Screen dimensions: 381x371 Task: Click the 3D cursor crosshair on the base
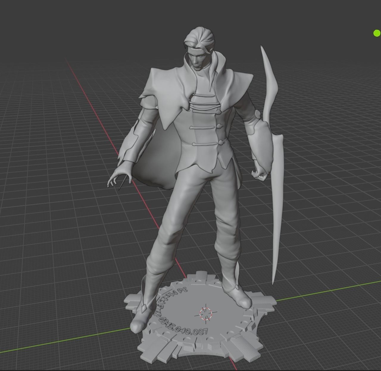(205, 314)
